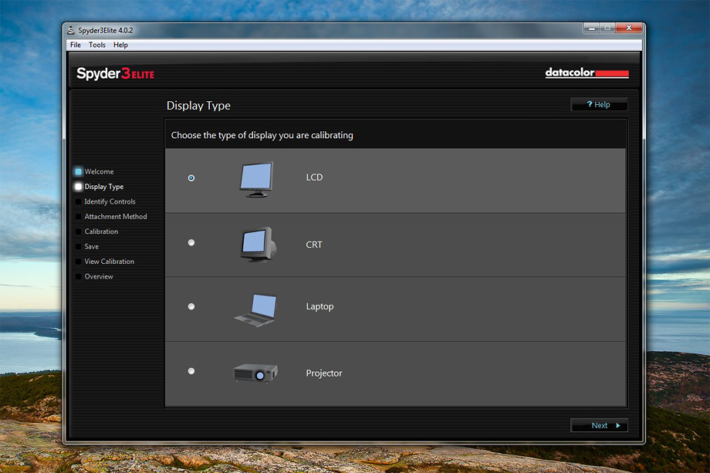Click the Projector icon

255,373
